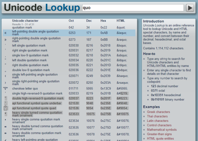Click the "Introduction" heading
Viewport: 198px width, 141px height.
(x=153, y=21)
